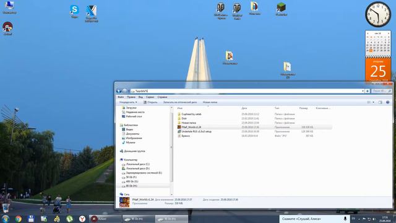Open the address bar history dropdown arrow
The width and height of the screenshot is (396, 223).
tap(363, 91)
